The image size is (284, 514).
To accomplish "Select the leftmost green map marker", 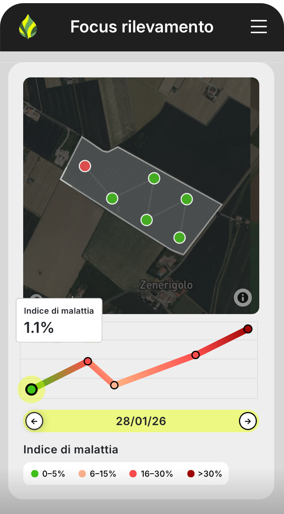I will (x=112, y=198).
